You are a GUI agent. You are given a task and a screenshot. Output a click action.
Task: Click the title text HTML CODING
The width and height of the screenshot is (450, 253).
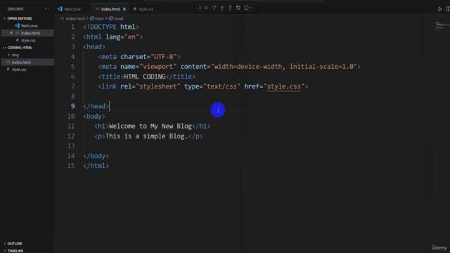pos(145,77)
